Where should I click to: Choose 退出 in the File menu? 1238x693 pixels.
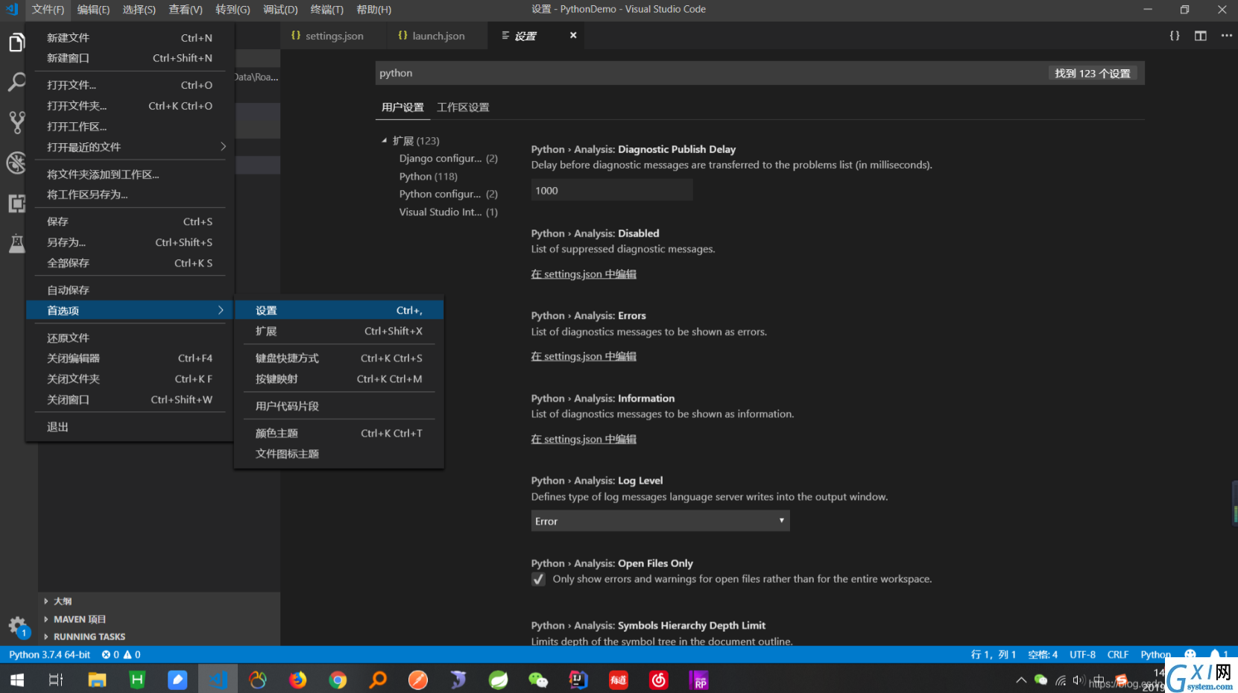[x=130, y=427]
